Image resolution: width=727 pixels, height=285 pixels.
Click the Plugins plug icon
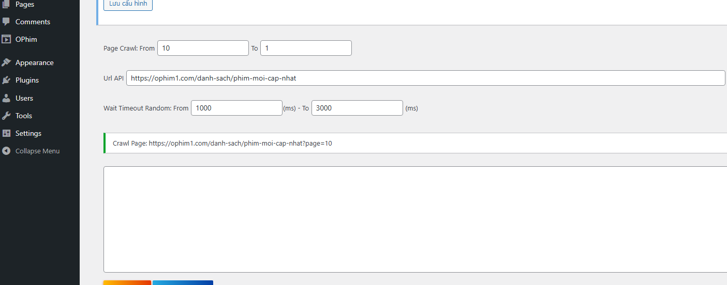click(x=6, y=80)
